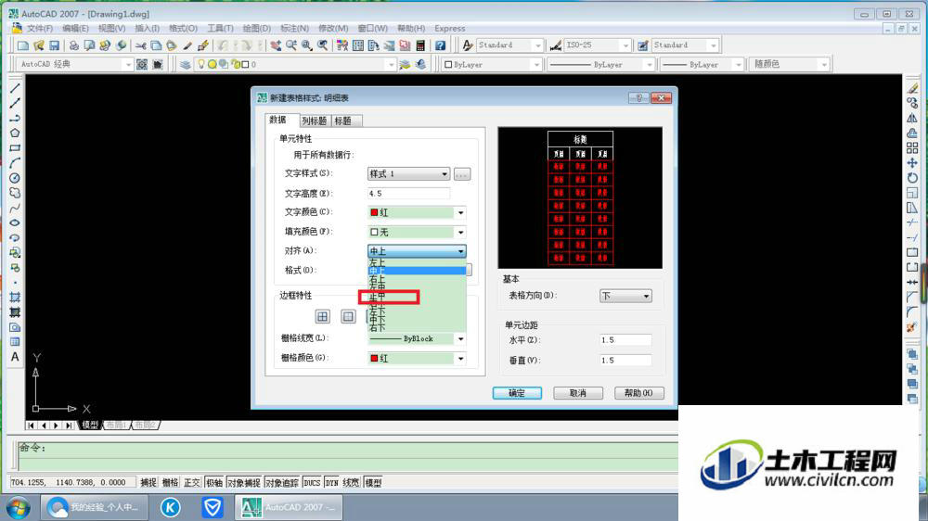The image size is (928, 521).
Task: Open the 栅格线宽 ByBlock dropdown
Action: pos(417,339)
